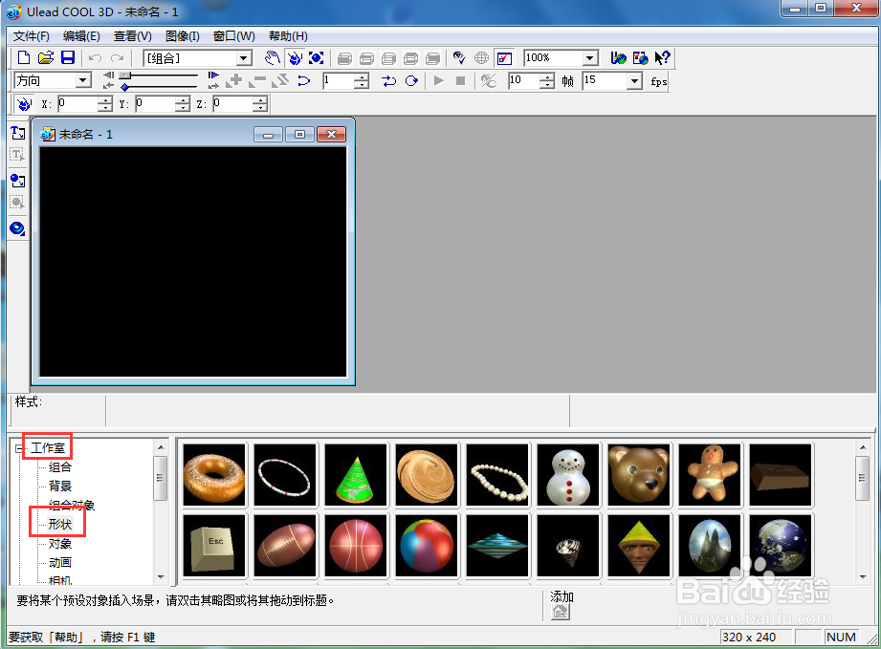This screenshot has width=881, height=649.
Task: Toggle loop mode icon in animation toolbar
Action: (x=412, y=81)
